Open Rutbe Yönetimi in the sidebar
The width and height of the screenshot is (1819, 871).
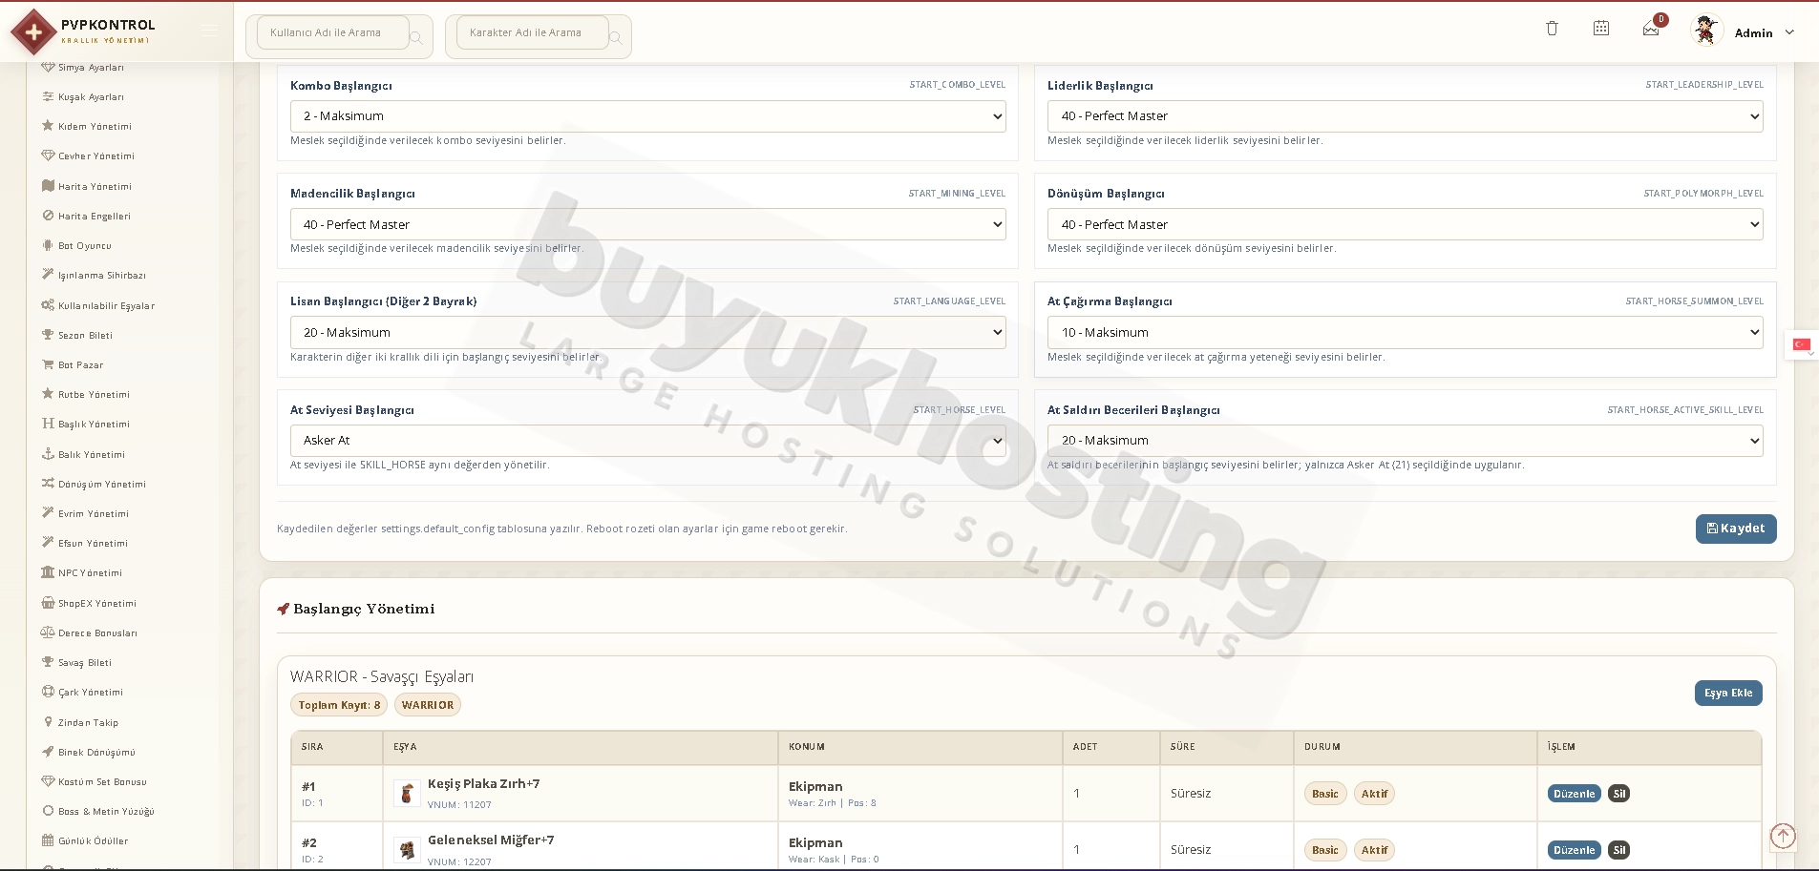tap(94, 394)
